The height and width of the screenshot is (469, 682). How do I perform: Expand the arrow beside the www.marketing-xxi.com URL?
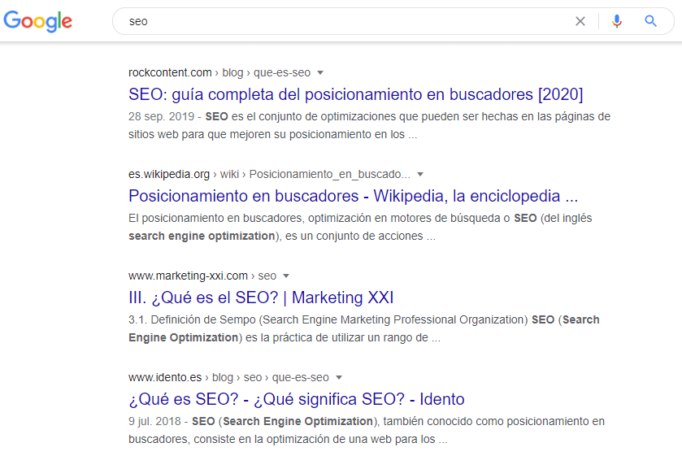point(286,276)
